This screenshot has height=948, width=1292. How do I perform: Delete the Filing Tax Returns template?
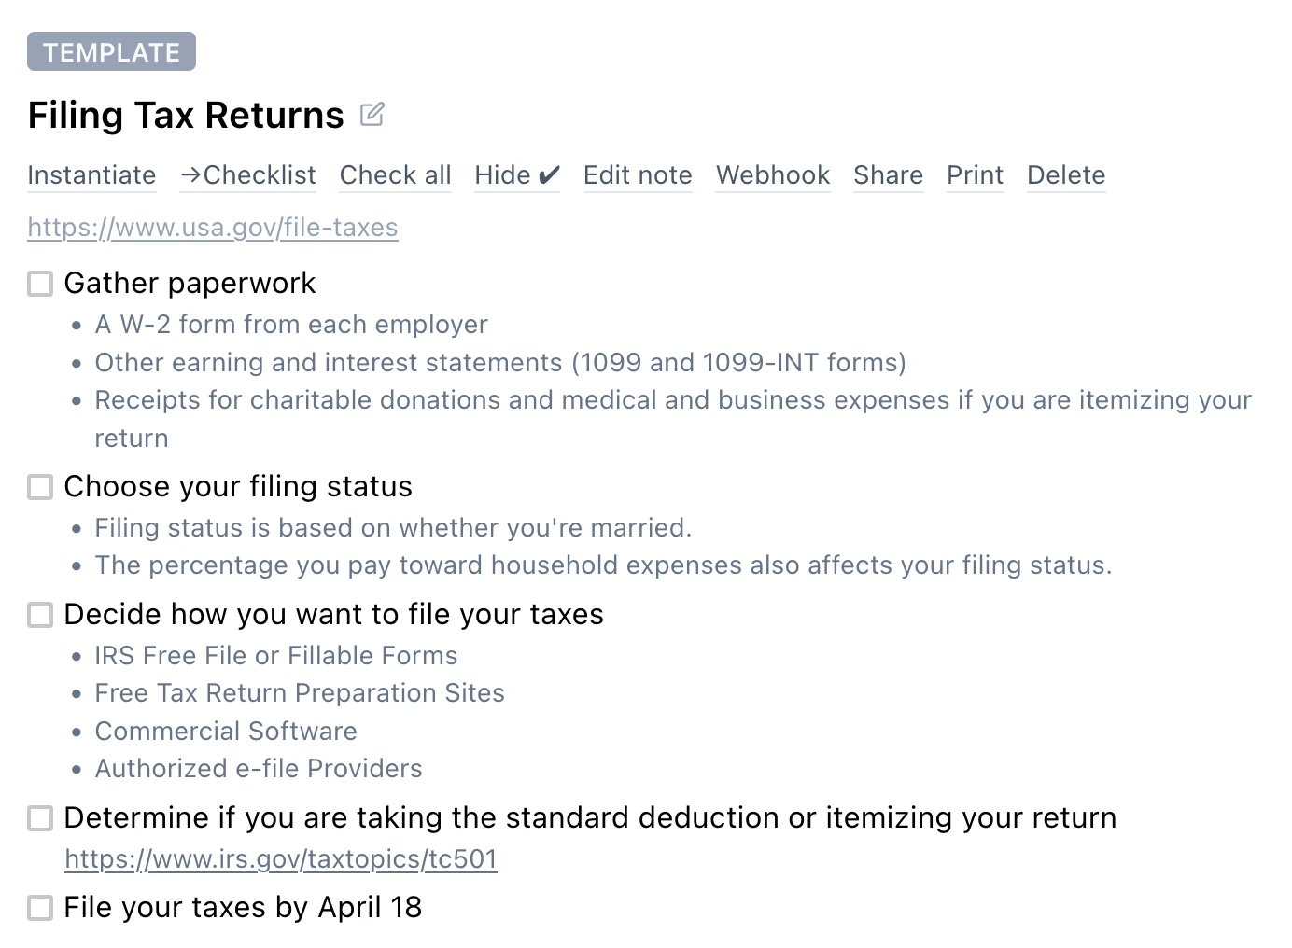point(1065,175)
